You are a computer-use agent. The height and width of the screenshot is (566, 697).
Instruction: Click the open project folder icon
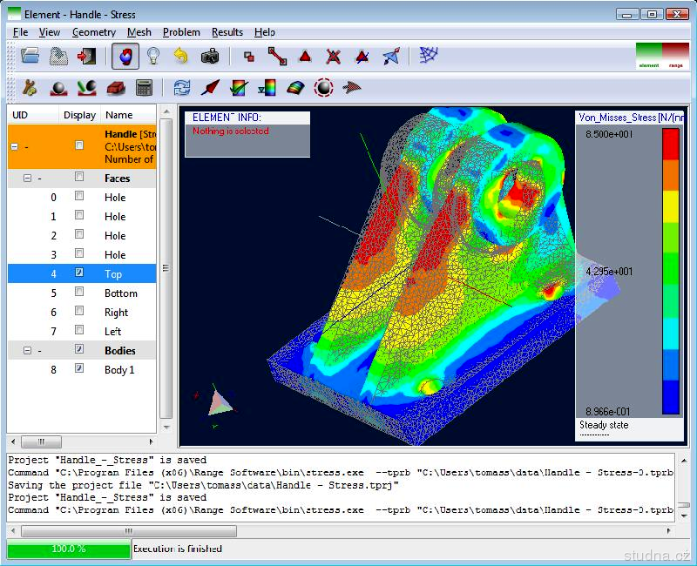tap(30, 56)
